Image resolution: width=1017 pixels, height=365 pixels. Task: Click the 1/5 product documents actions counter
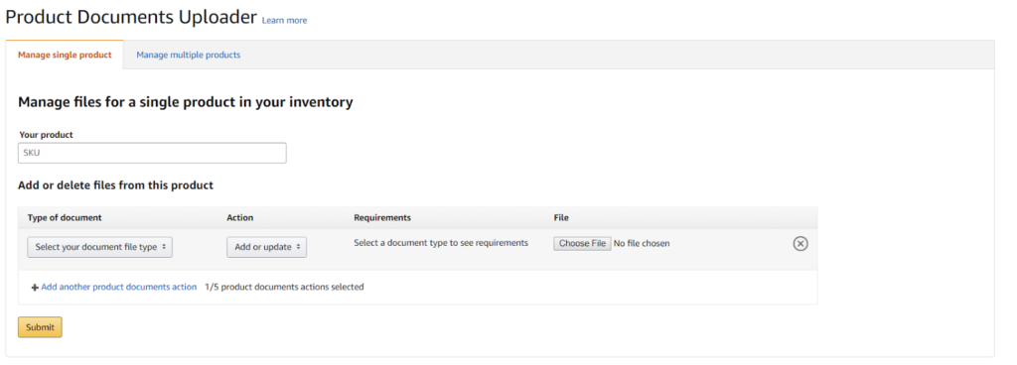[x=284, y=287]
